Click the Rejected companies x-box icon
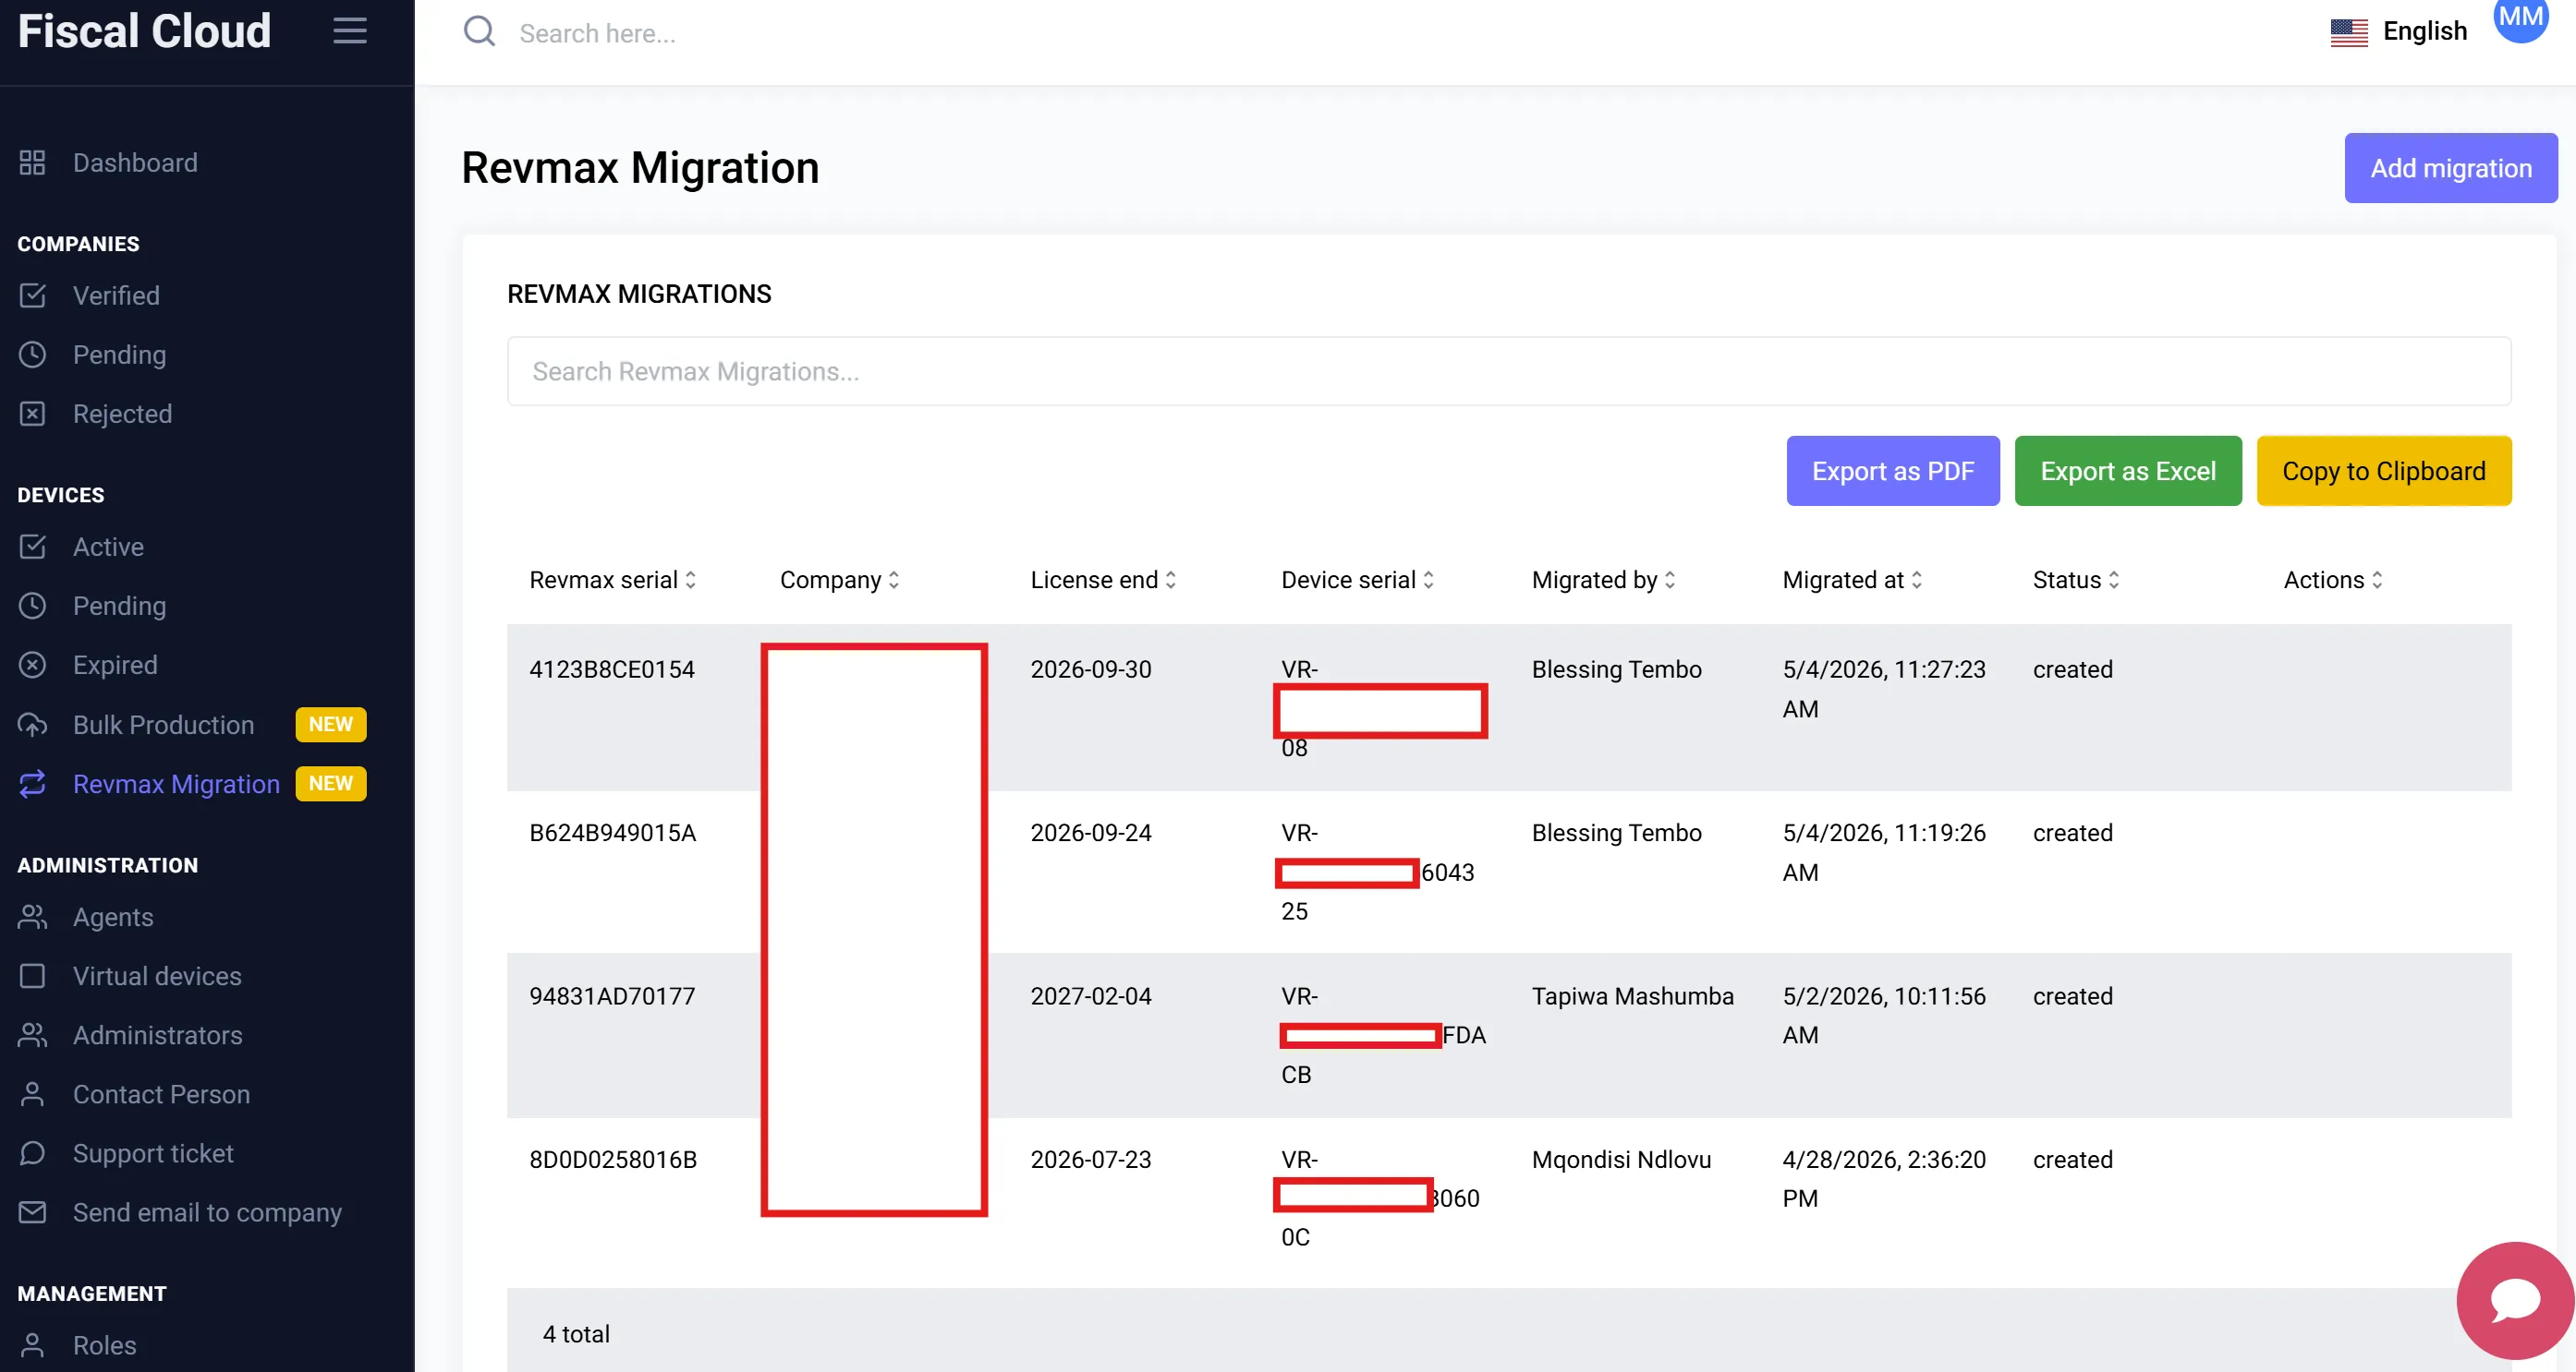The width and height of the screenshot is (2576, 1372). [x=32, y=413]
